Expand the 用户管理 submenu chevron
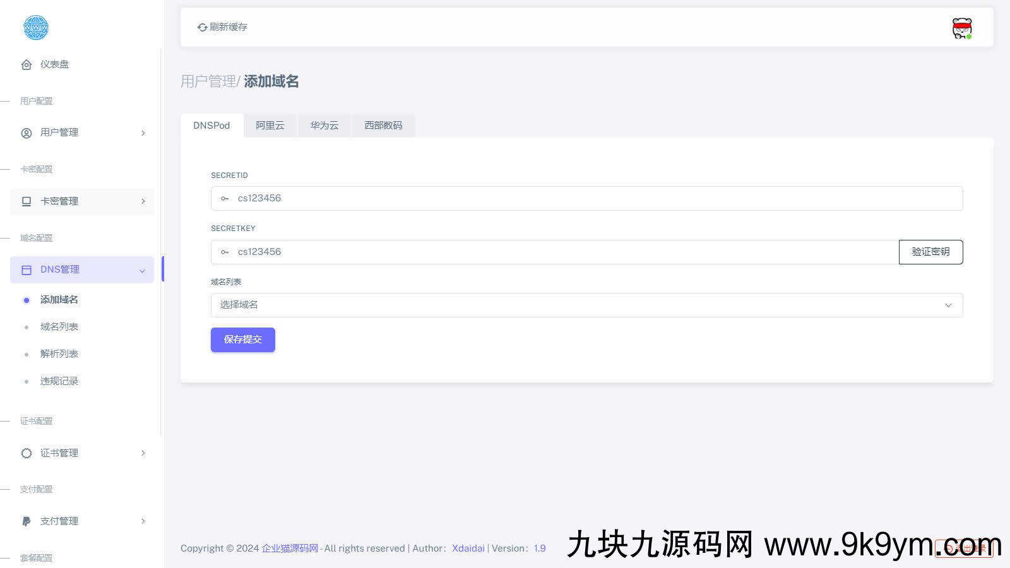The width and height of the screenshot is (1010, 568). [x=143, y=133]
